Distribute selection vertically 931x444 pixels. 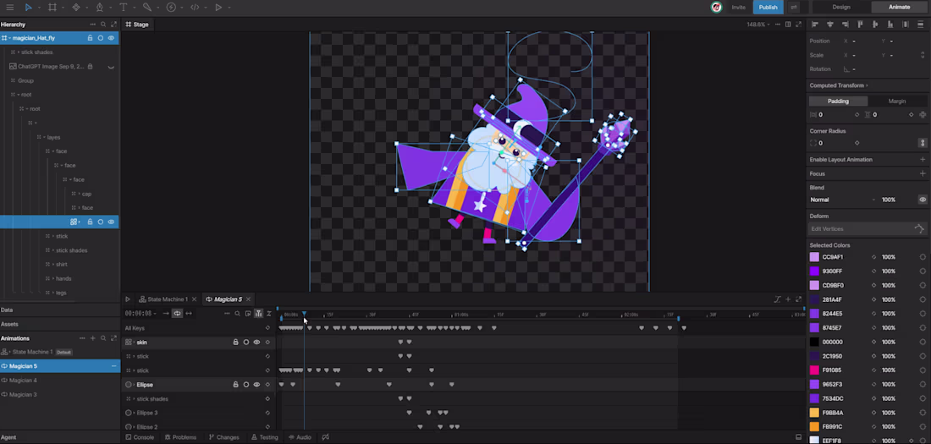coord(920,25)
